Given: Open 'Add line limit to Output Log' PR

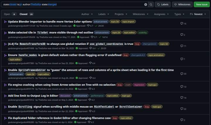Looking at the screenshot, I should (x=33, y=96).
